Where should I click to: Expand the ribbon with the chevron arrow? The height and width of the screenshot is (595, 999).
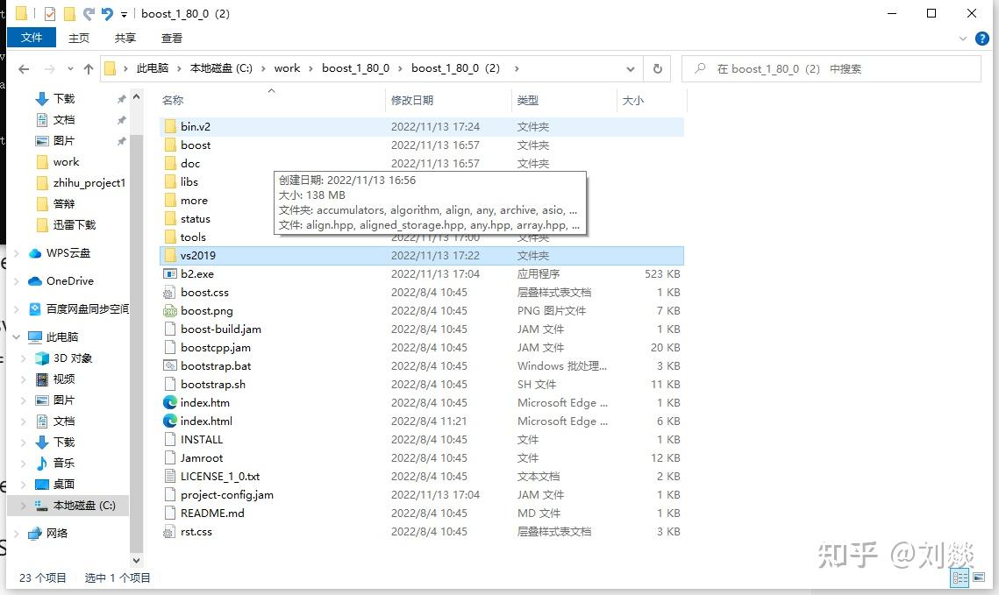(x=963, y=38)
